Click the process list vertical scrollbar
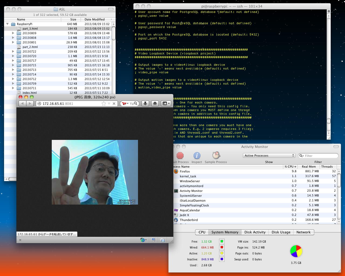Screen dimensions: 345x276 coord(339,196)
